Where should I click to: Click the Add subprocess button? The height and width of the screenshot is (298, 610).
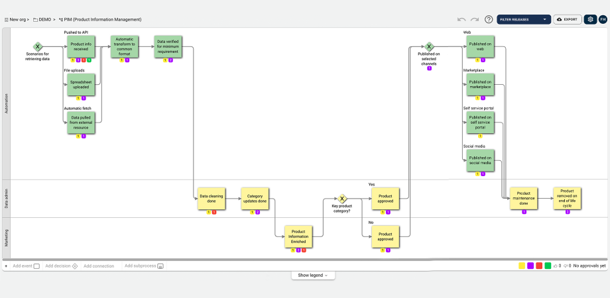144,266
